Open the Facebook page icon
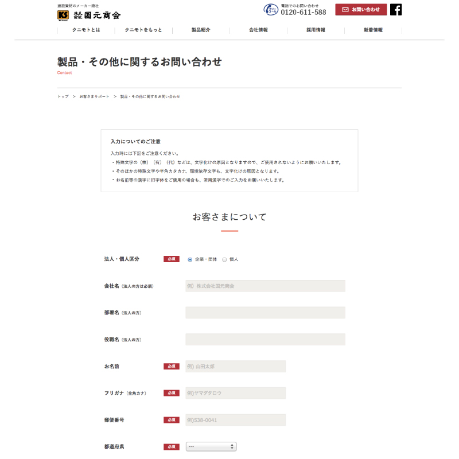 tap(396, 10)
